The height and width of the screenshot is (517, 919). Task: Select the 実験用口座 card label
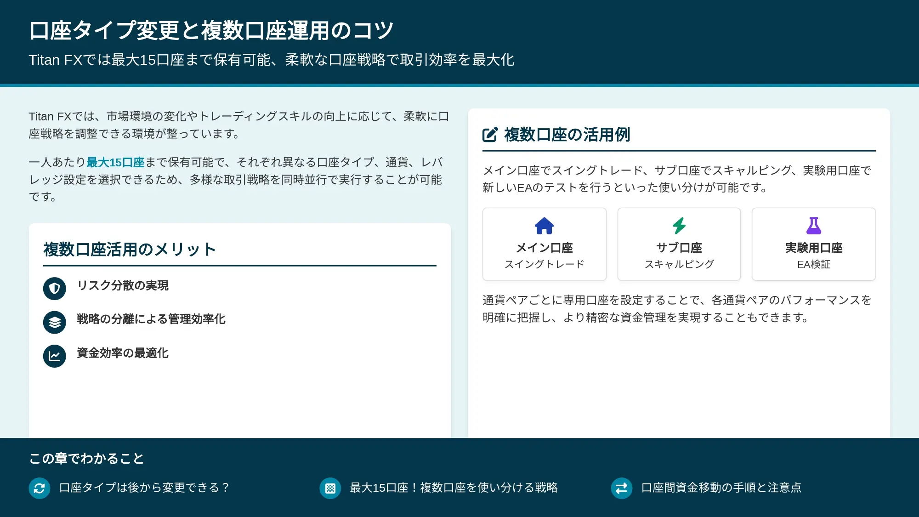coord(814,248)
